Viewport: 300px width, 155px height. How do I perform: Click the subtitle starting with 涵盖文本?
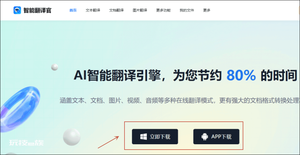[x=180, y=100]
